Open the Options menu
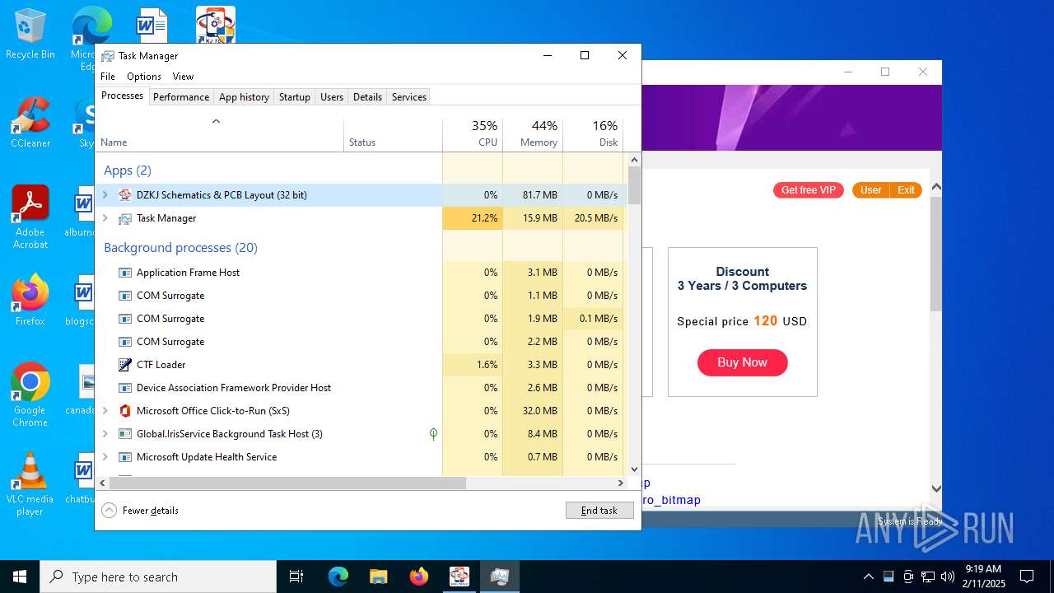This screenshot has width=1054, height=593. [144, 77]
